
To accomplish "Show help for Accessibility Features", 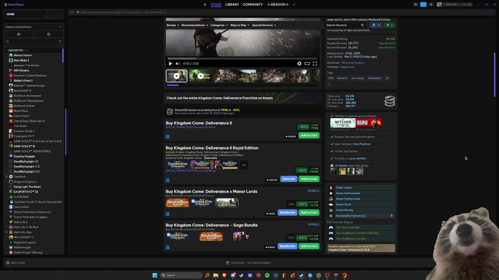I will (391, 216).
